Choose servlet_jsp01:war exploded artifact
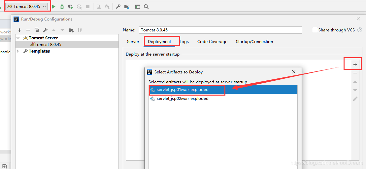 (x=223, y=90)
